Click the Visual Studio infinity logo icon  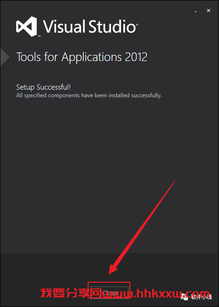(x=26, y=26)
